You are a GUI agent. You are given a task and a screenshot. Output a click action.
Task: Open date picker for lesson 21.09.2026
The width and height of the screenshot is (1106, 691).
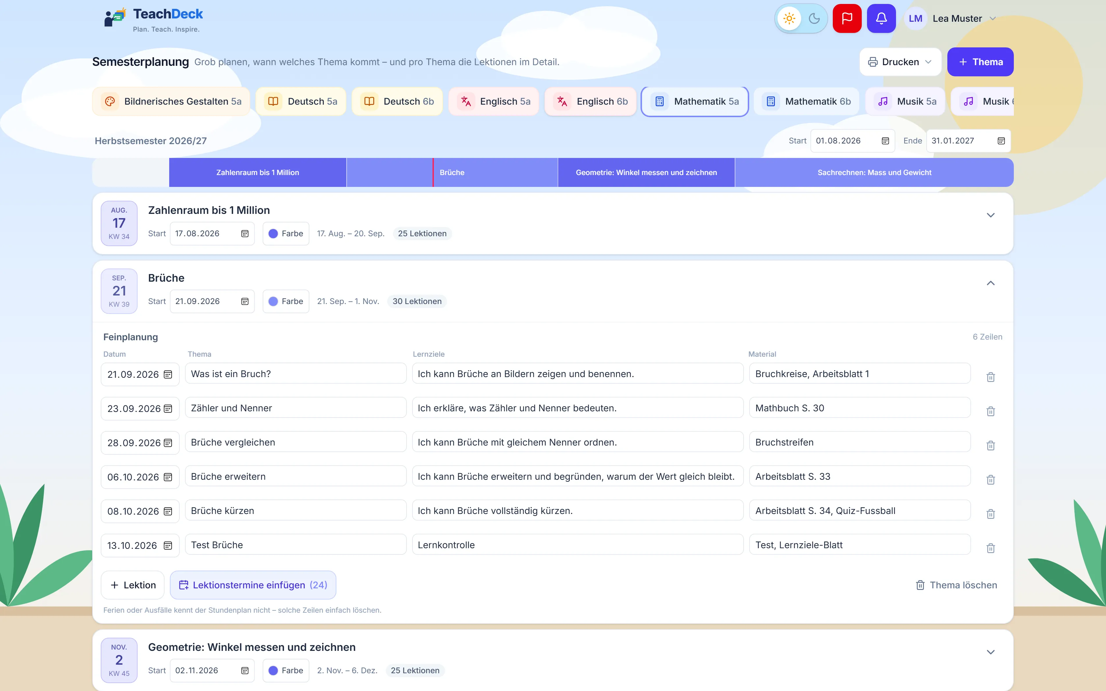click(x=168, y=374)
